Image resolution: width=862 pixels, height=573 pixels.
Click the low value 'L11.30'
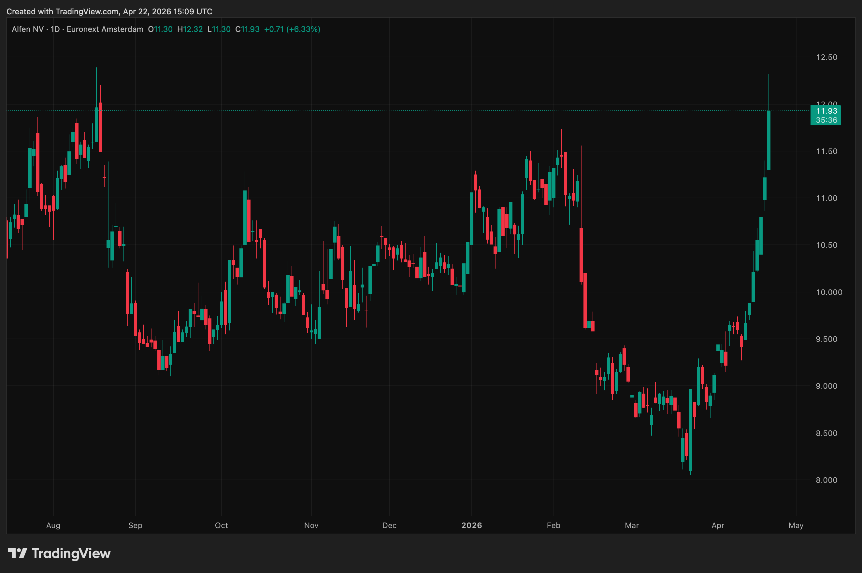click(x=219, y=29)
